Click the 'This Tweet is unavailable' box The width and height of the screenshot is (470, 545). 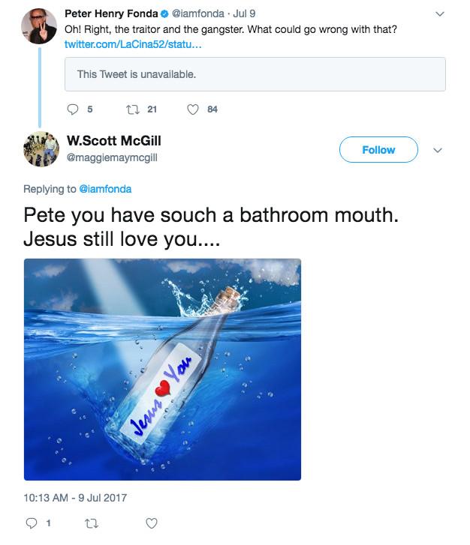pos(255,74)
